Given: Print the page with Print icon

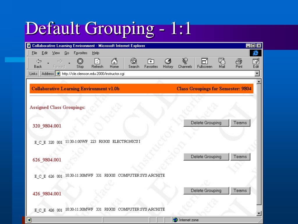Looking at the screenshot, I should (x=239, y=63).
